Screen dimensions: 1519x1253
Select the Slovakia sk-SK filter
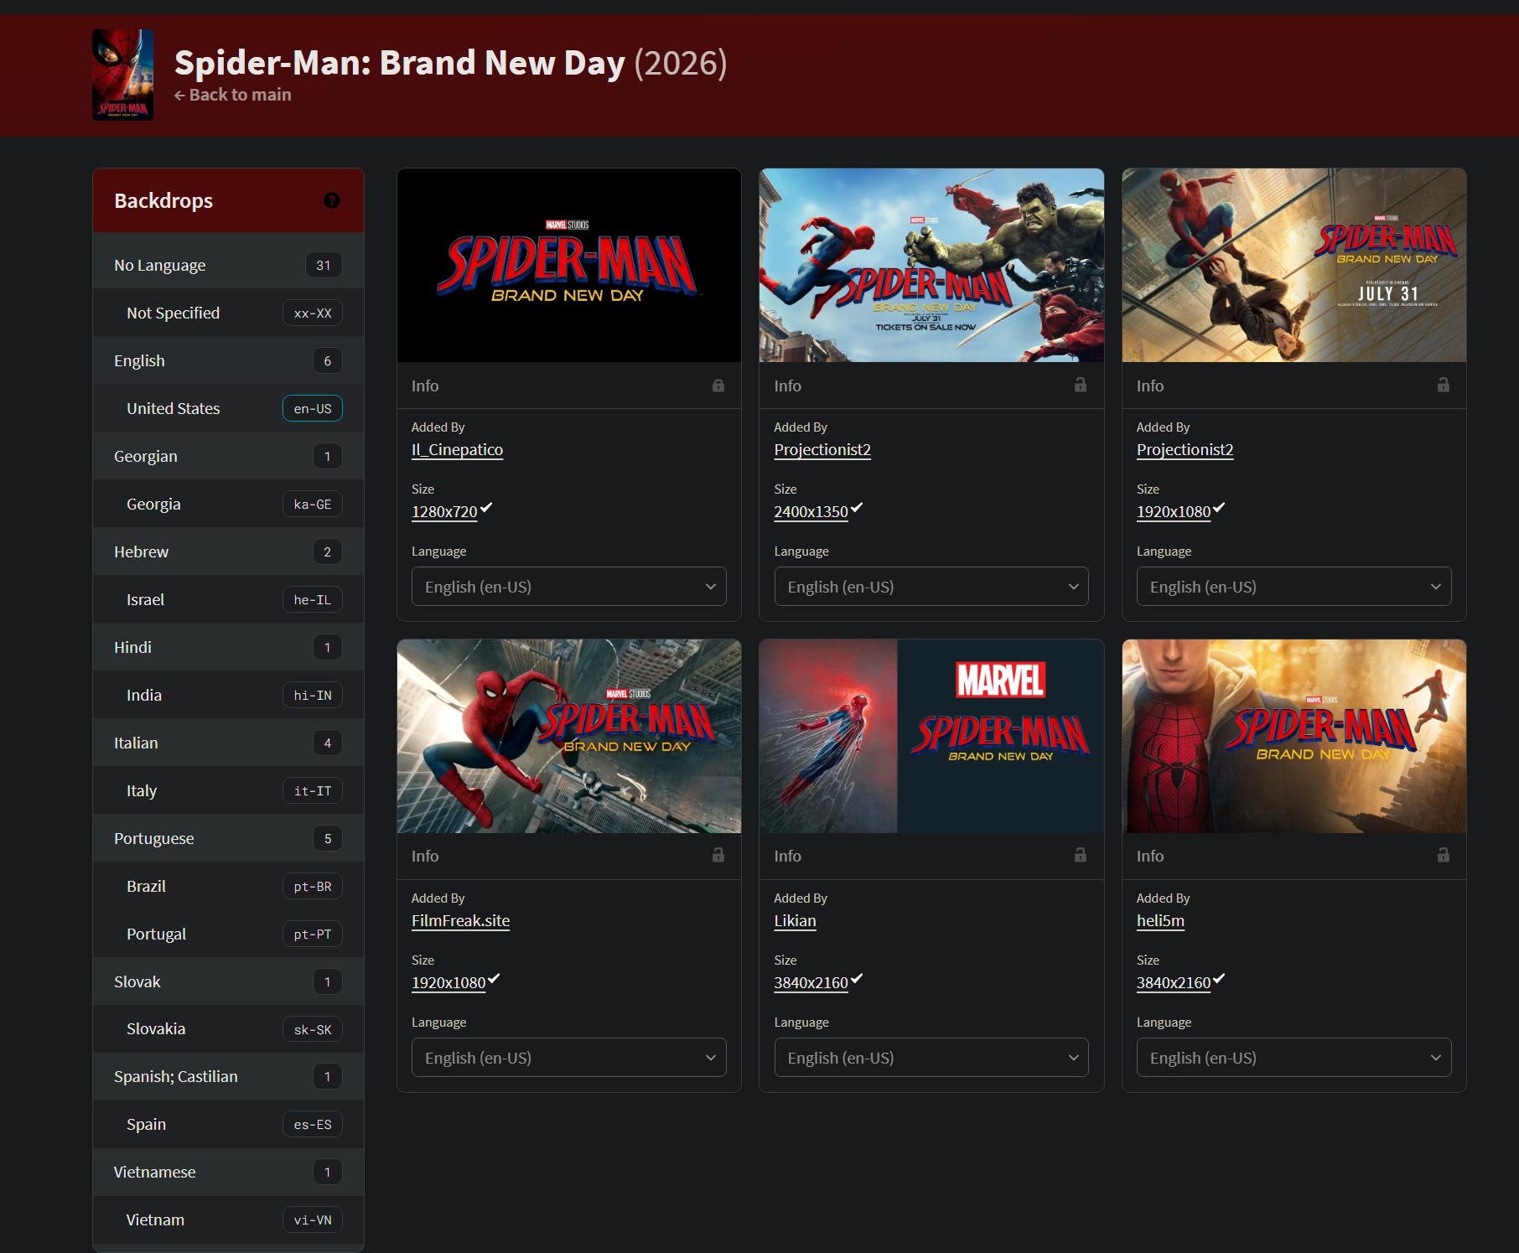(228, 1029)
